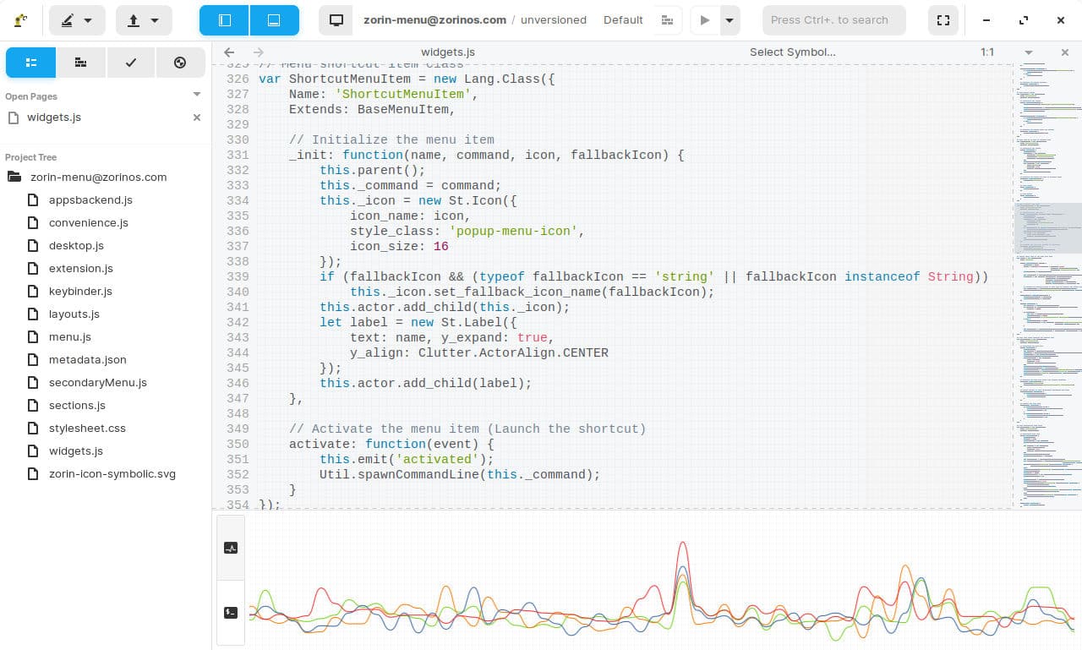The image size is (1082, 650).
Task: Click the global search input field
Action: (833, 20)
